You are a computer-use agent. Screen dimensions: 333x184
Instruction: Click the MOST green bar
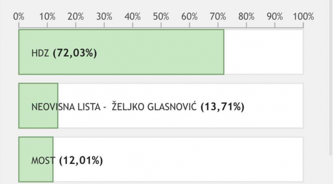coord(36,159)
